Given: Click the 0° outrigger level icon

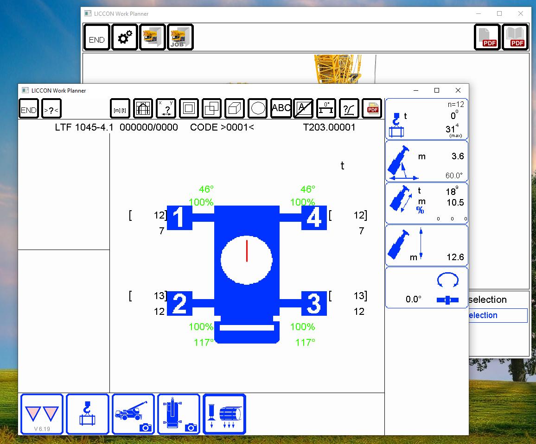Looking at the screenshot, I should click(326, 108).
